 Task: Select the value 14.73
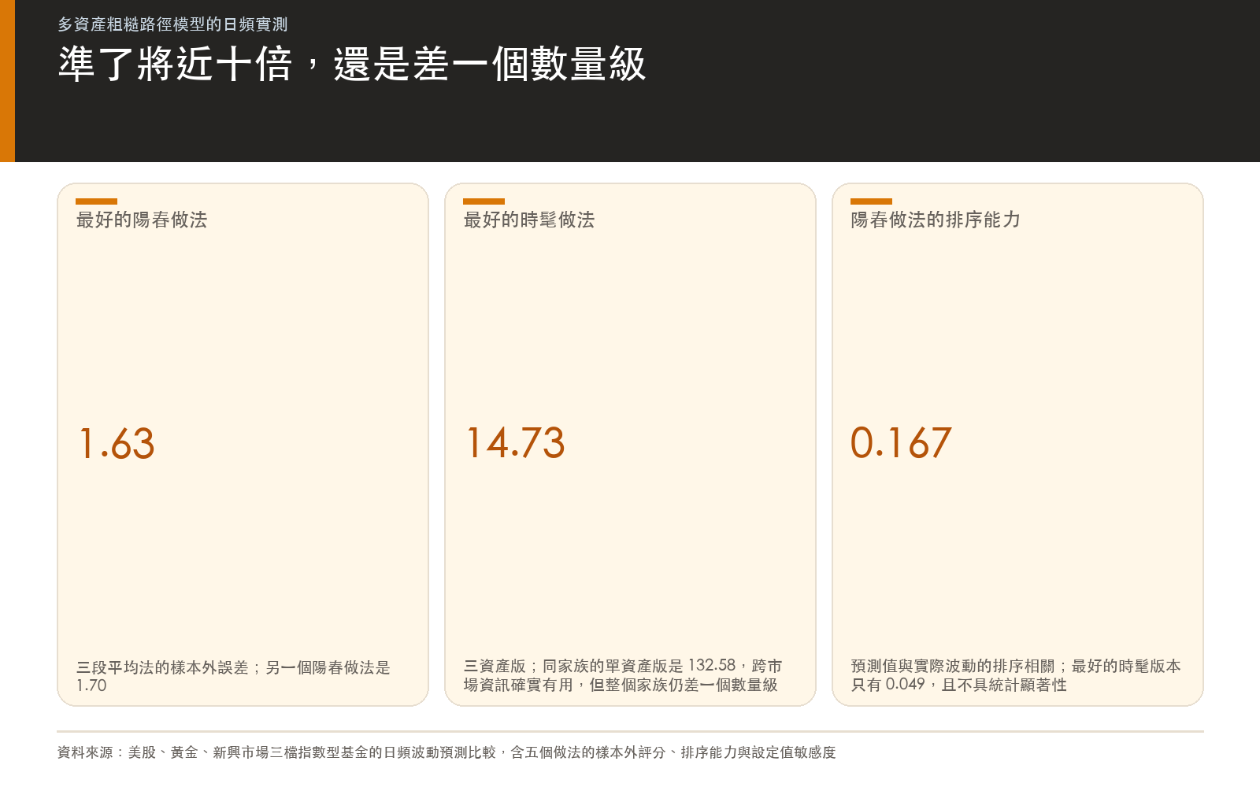(x=515, y=443)
